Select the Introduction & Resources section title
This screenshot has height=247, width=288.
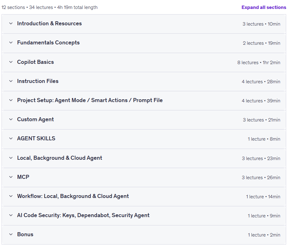click(x=49, y=23)
